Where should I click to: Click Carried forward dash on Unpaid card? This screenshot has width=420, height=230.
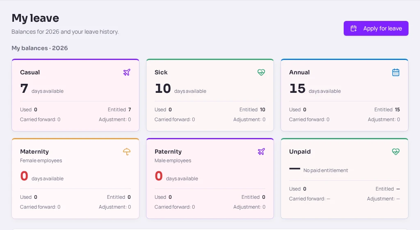[329, 199]
